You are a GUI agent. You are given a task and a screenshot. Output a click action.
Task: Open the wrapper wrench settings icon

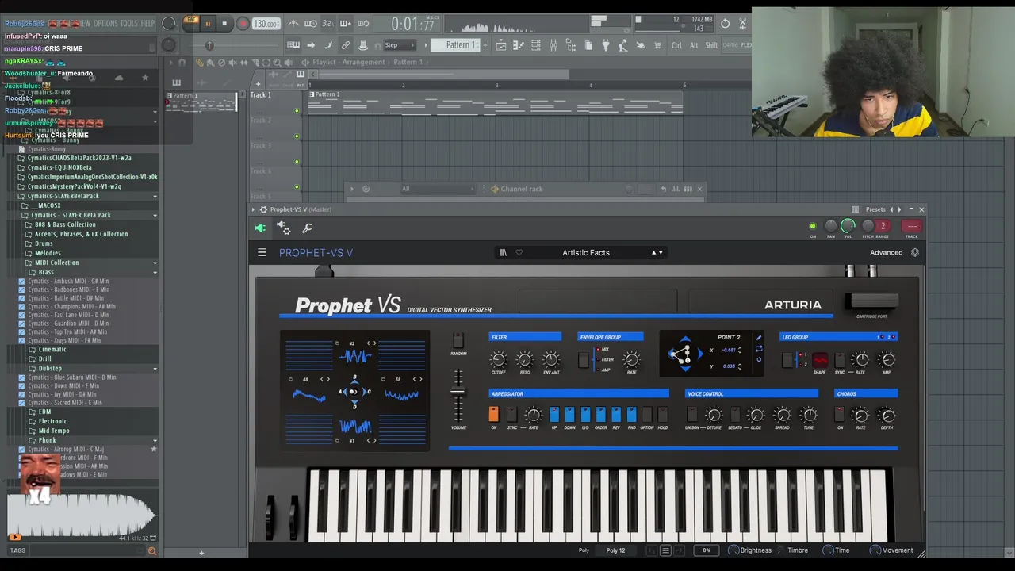(x=307, y=228)
